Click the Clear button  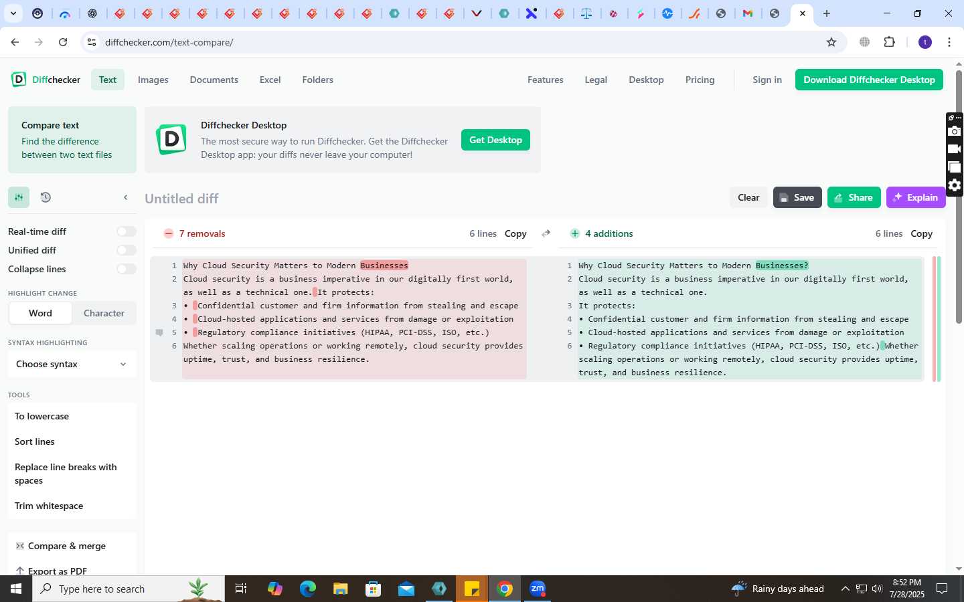(748, 197)
